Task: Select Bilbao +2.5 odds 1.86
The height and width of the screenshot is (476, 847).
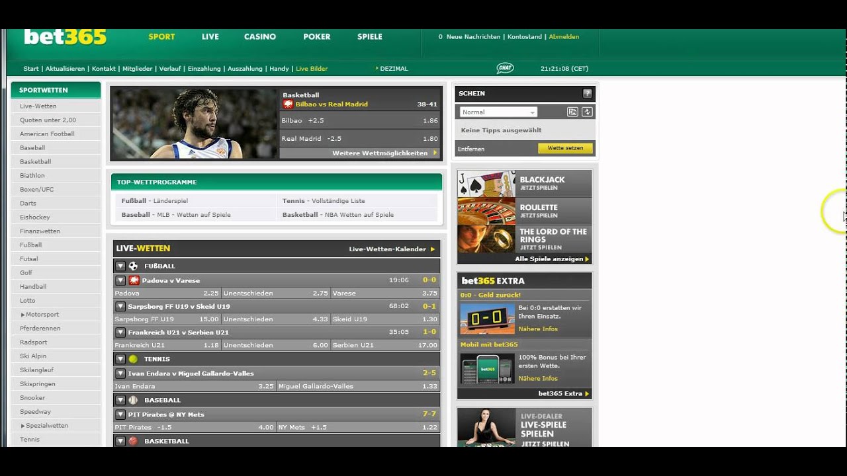Action: 360,120
